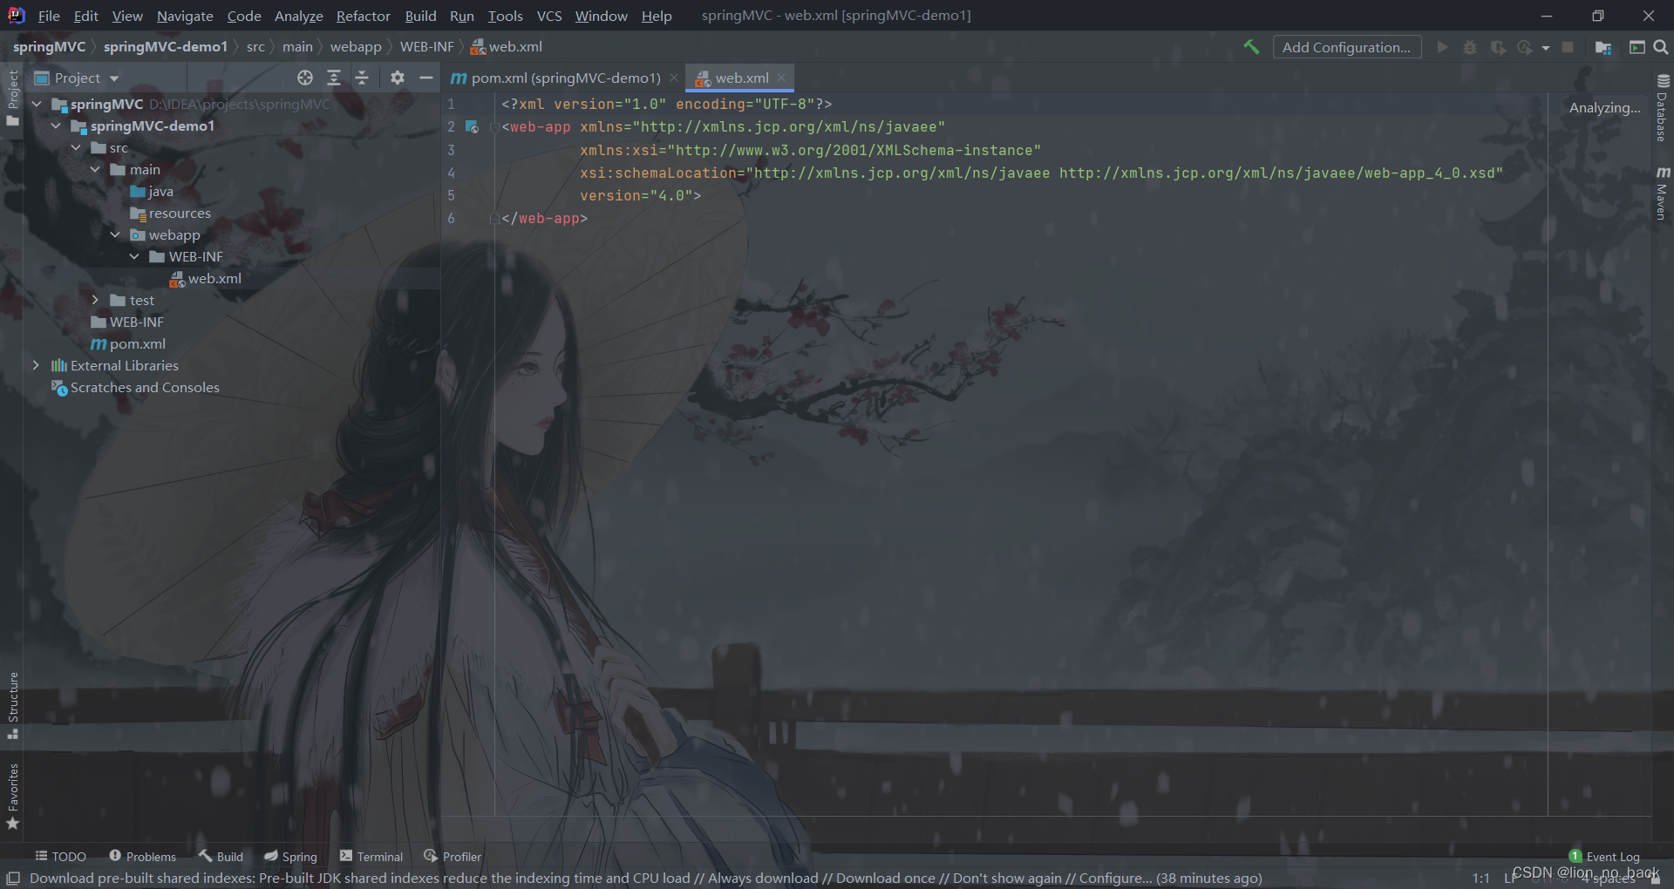Collapse the main folder node
Screen dimensions: 1674x889
(95, 169)
